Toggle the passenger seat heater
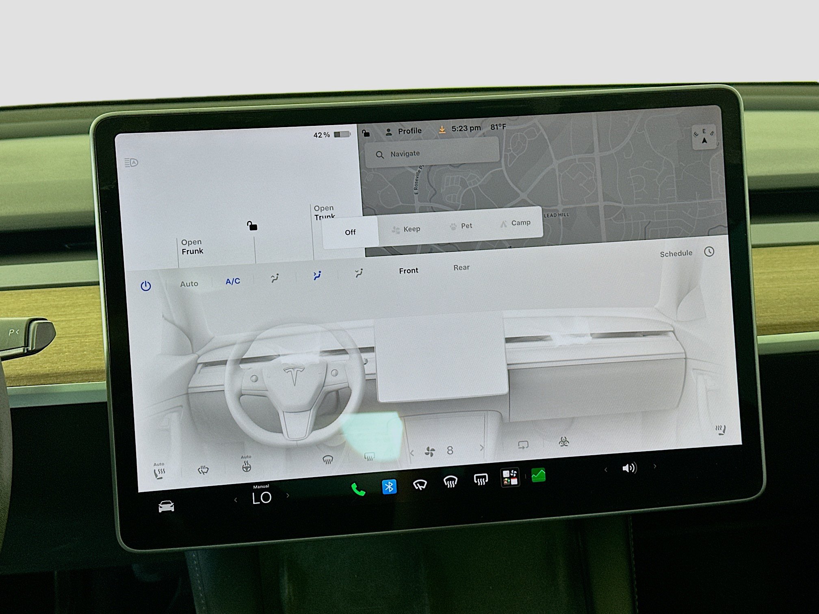Image resolution: width=819 pixels, height=614 pixels. (720, 430)
